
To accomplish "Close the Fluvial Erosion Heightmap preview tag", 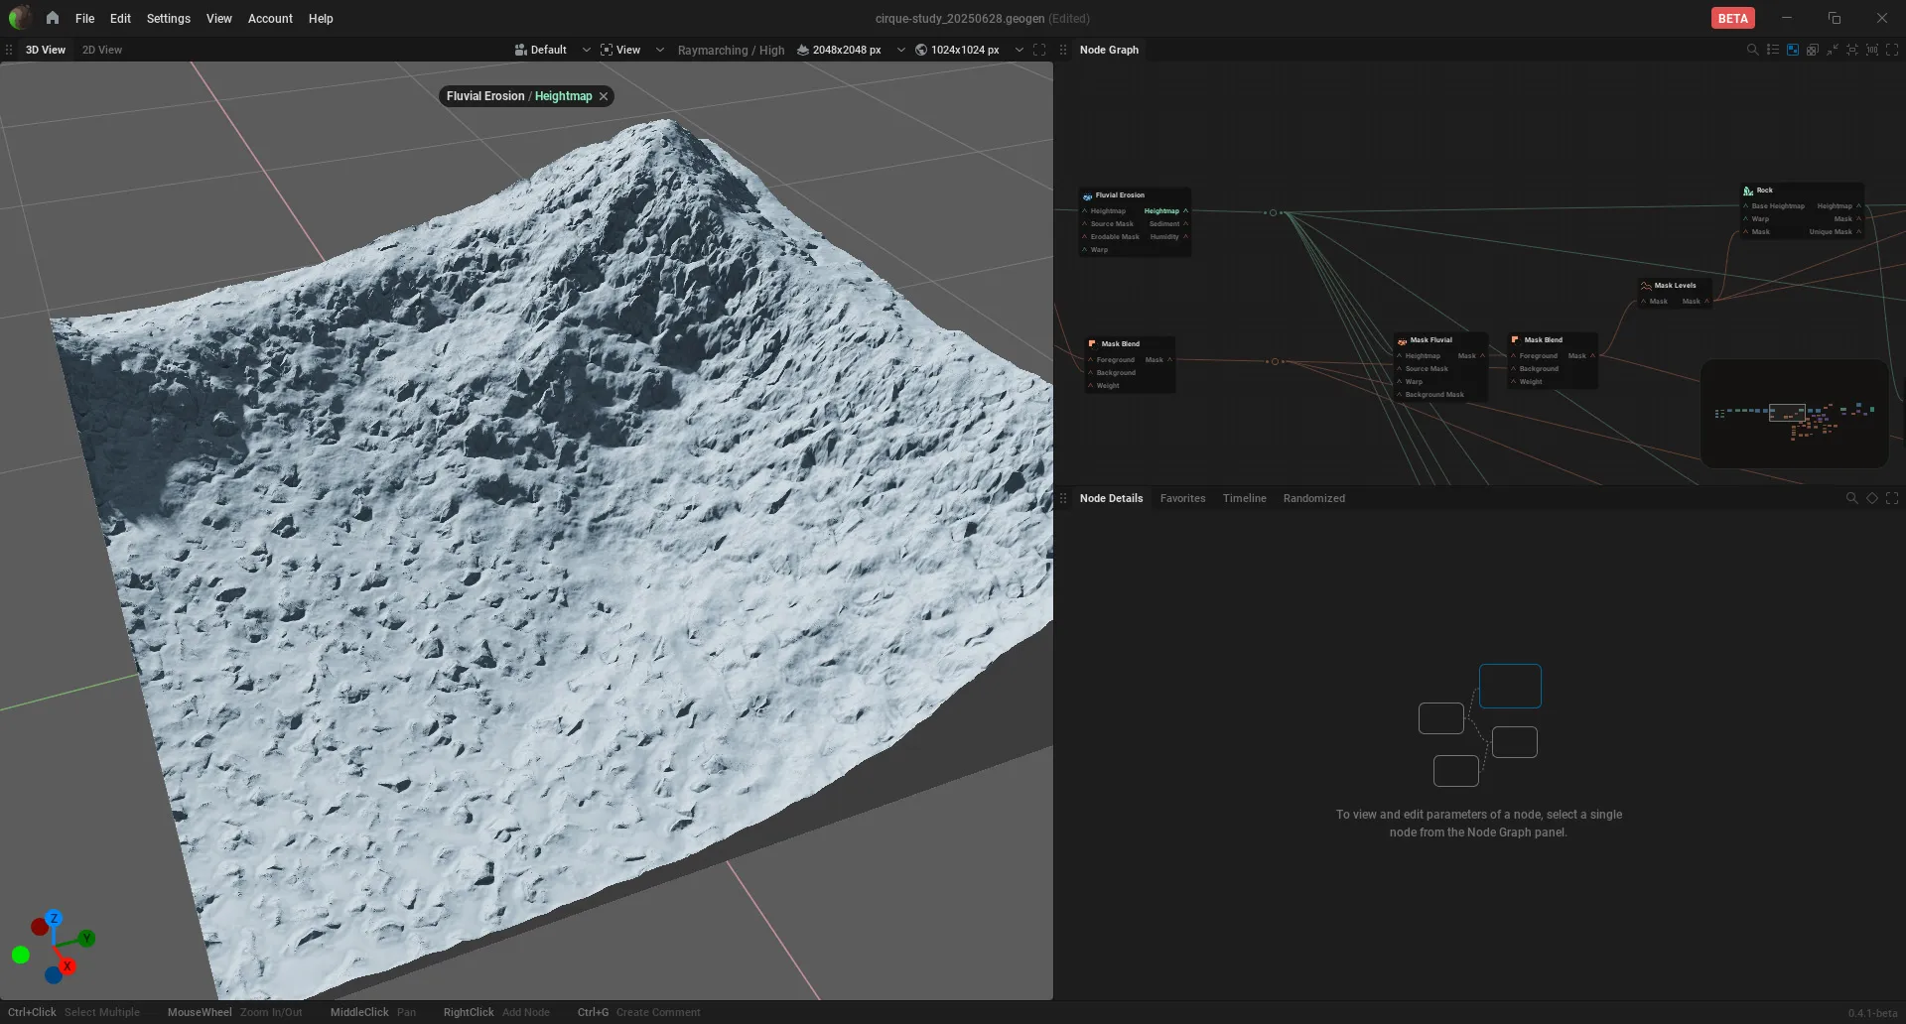I will tap(603, 96).
